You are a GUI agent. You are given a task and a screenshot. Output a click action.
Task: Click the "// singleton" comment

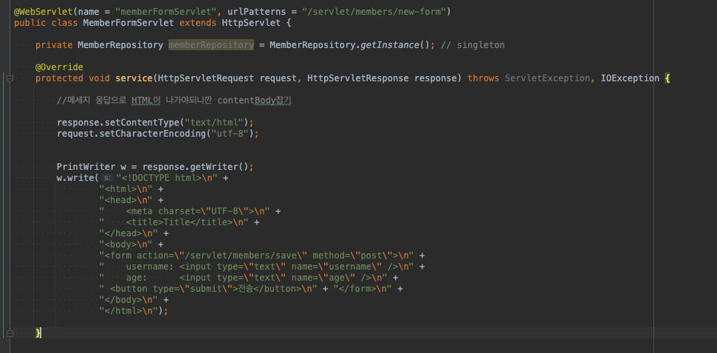coord(473,45)
